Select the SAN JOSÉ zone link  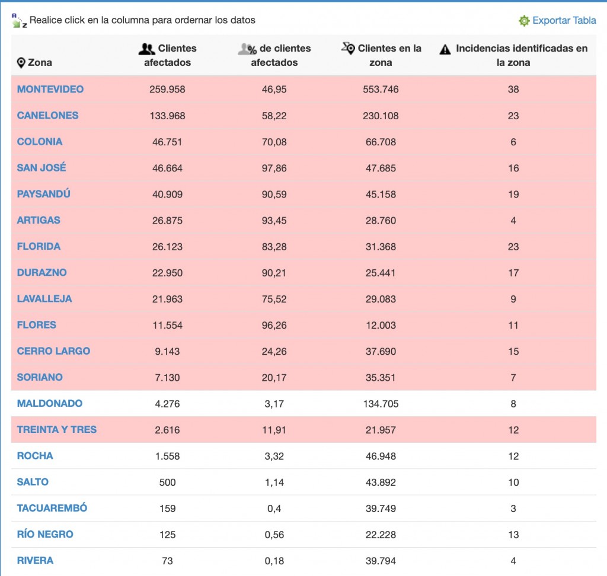pos(41,168)
